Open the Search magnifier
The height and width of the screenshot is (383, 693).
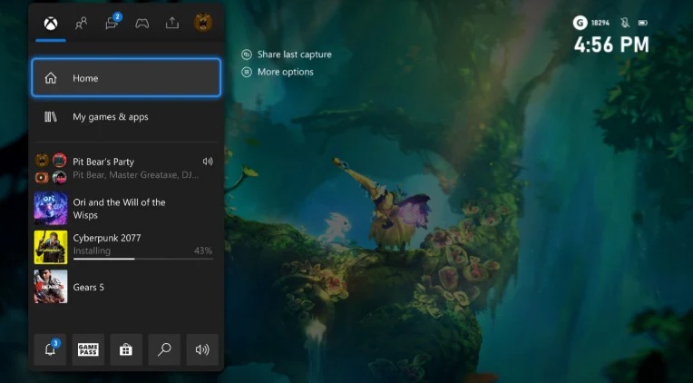(164, 349)
